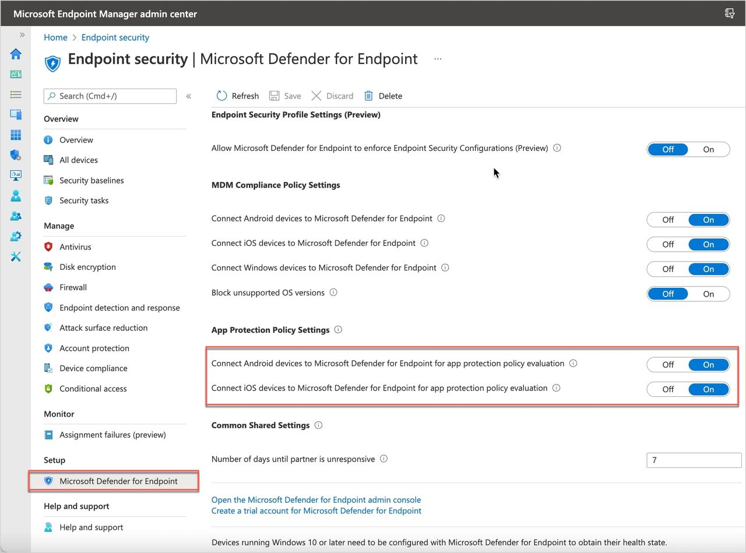The image size is (746, 553).
Task: Click the Troubleshooting wrench icon in left rail
Action: click(x=16, y=256)
